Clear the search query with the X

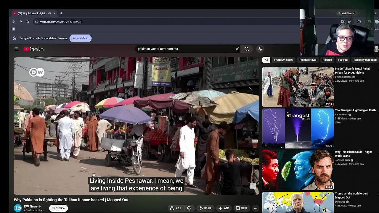[x=237, y=49]
